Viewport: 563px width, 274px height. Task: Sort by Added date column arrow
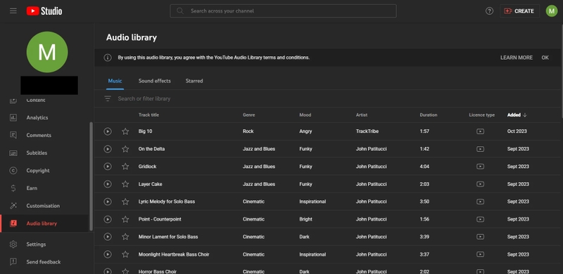tap(524, 115)
